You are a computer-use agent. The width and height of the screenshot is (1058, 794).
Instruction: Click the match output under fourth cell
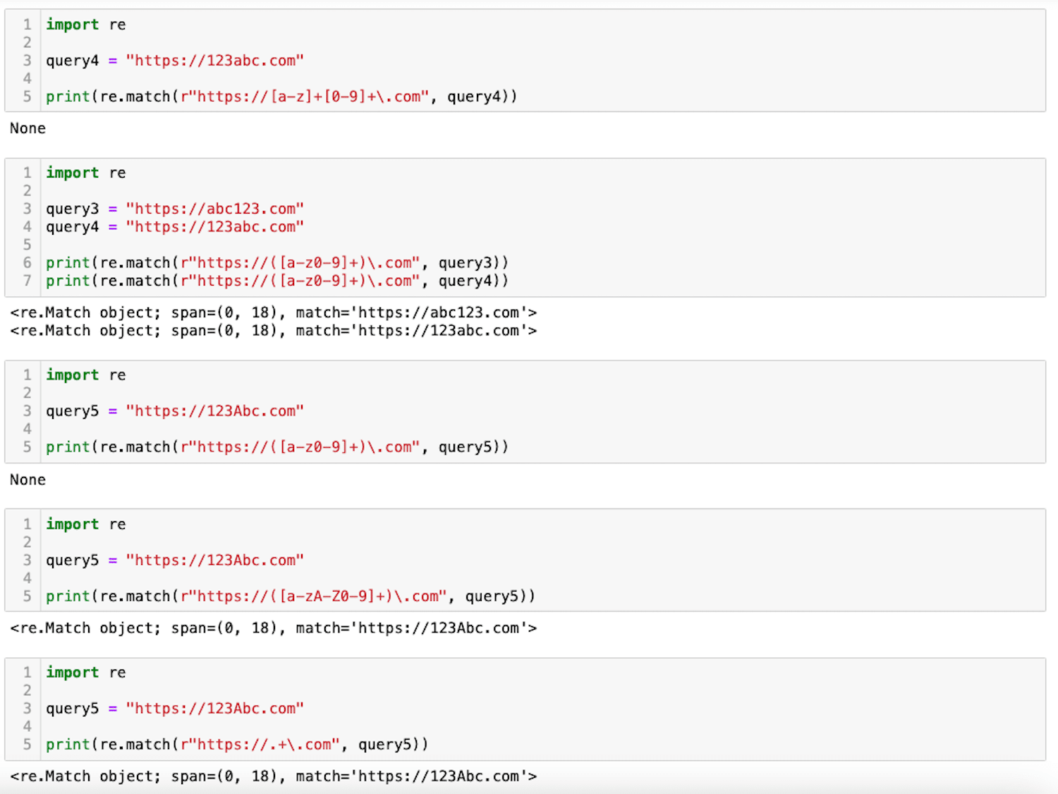tap(274, 628)
